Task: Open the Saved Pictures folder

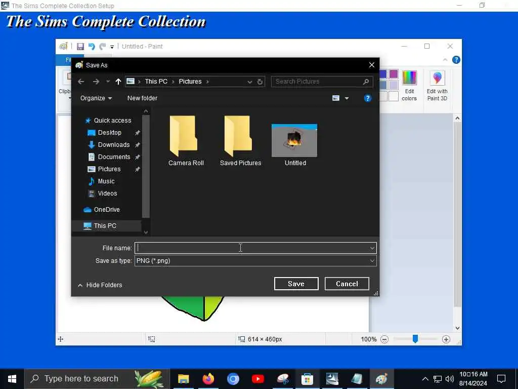Action: click(x=240, y=141)
